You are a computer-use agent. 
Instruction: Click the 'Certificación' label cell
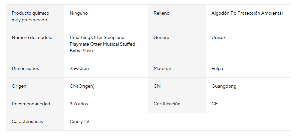tap(167, 104)
